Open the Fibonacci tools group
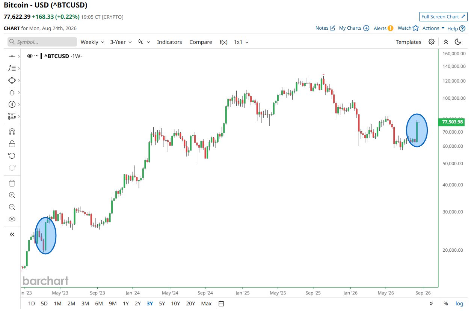474x311 pixels. pos(12,68)
